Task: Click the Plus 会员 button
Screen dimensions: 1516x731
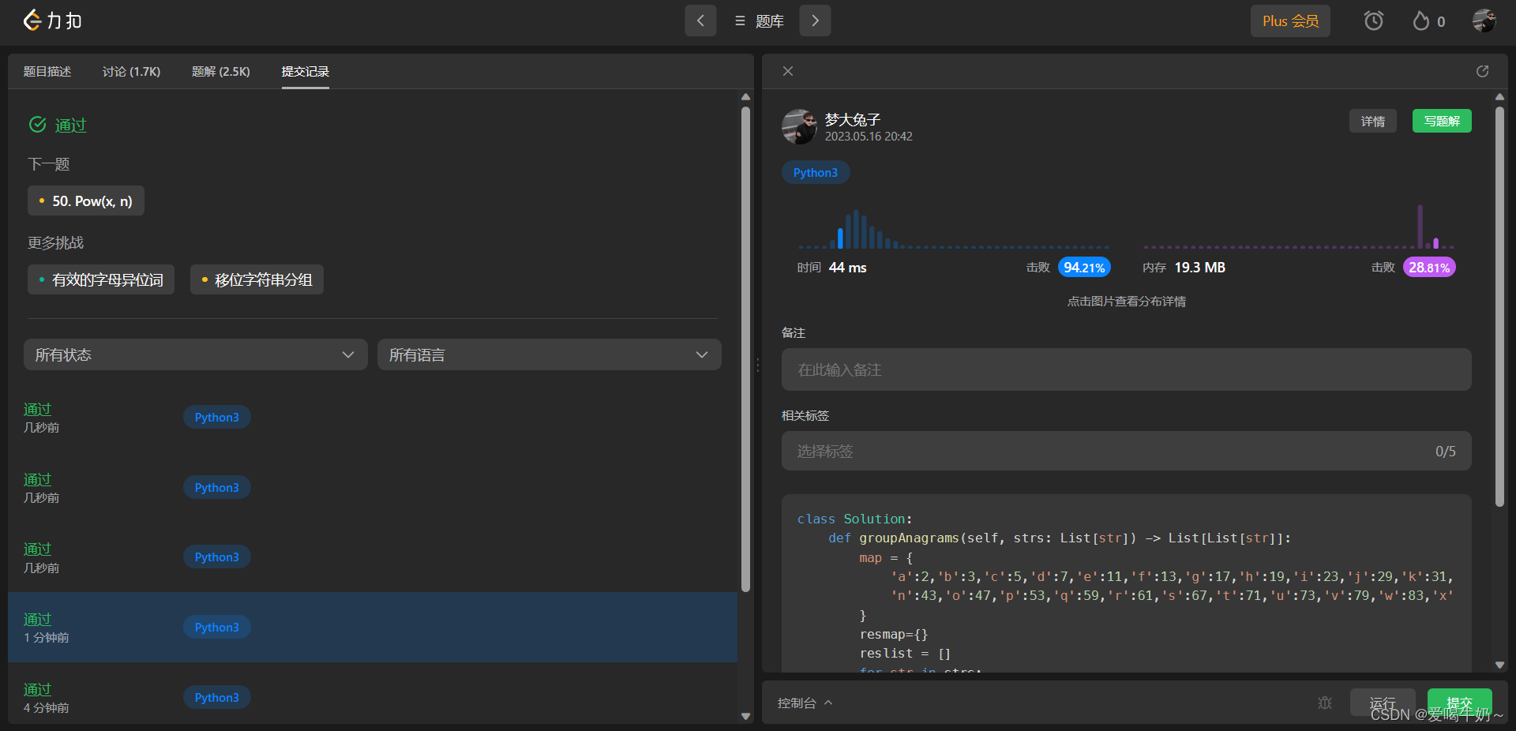Action: (1290, 21)
